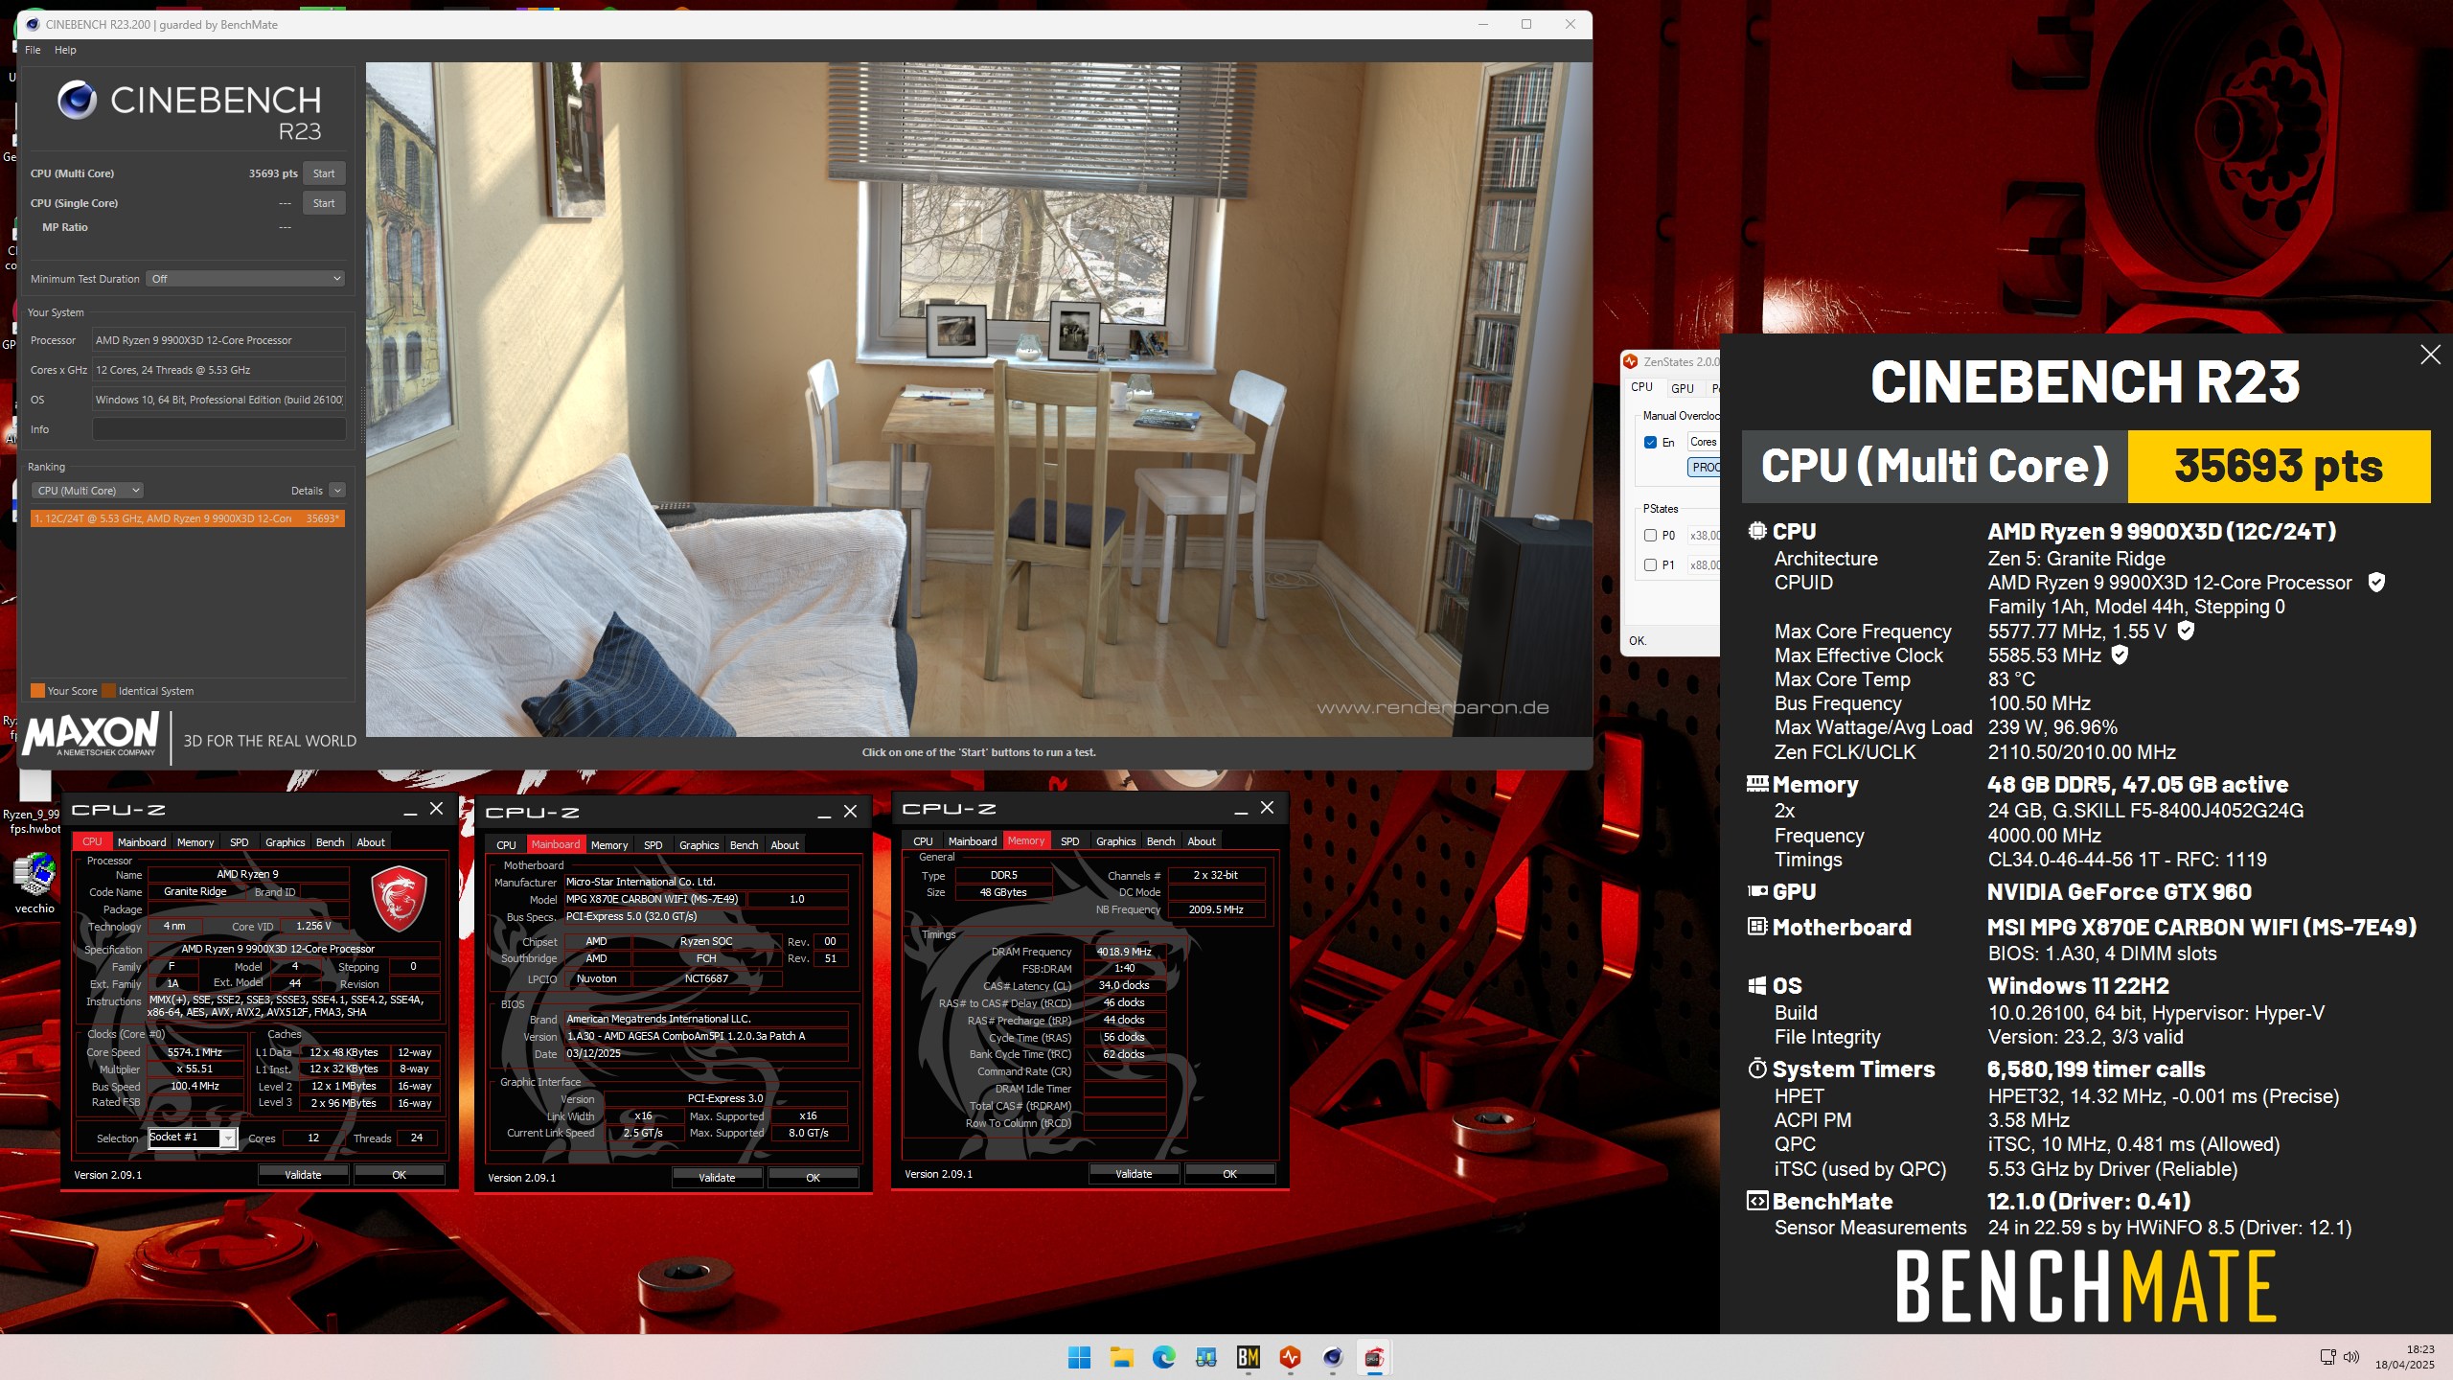Open CPU-Z MSI icon on the taskbar
Image resolution: width=2453 pixels, height=1380 pixels.
1374,1357
